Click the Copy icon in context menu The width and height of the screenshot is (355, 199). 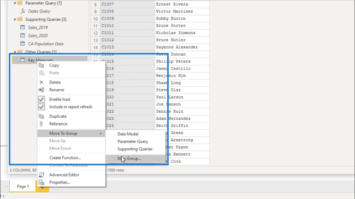pyautogui.click(x=41, y=65)
